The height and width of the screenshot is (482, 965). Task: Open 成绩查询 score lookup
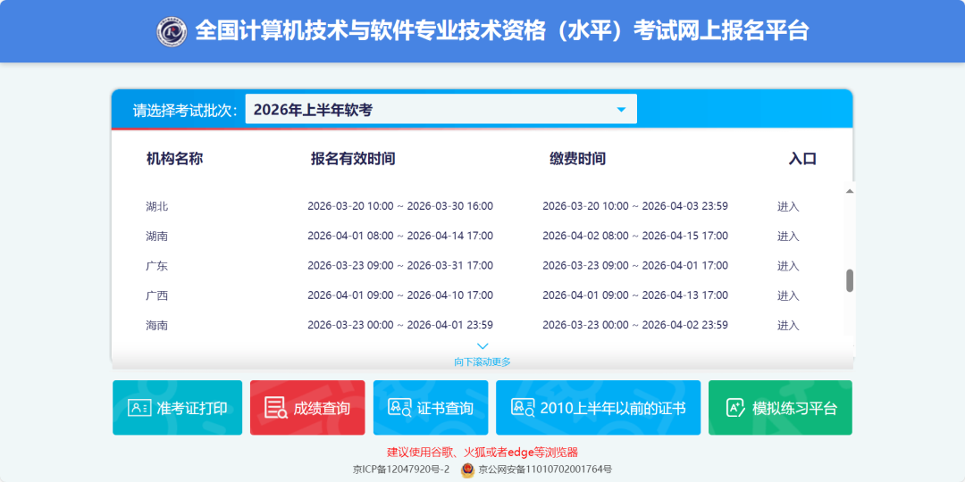coord(307,408)
